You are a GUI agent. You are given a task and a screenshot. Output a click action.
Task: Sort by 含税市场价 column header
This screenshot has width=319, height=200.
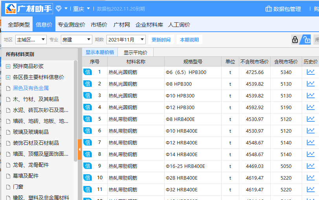(x=286, y=61)
